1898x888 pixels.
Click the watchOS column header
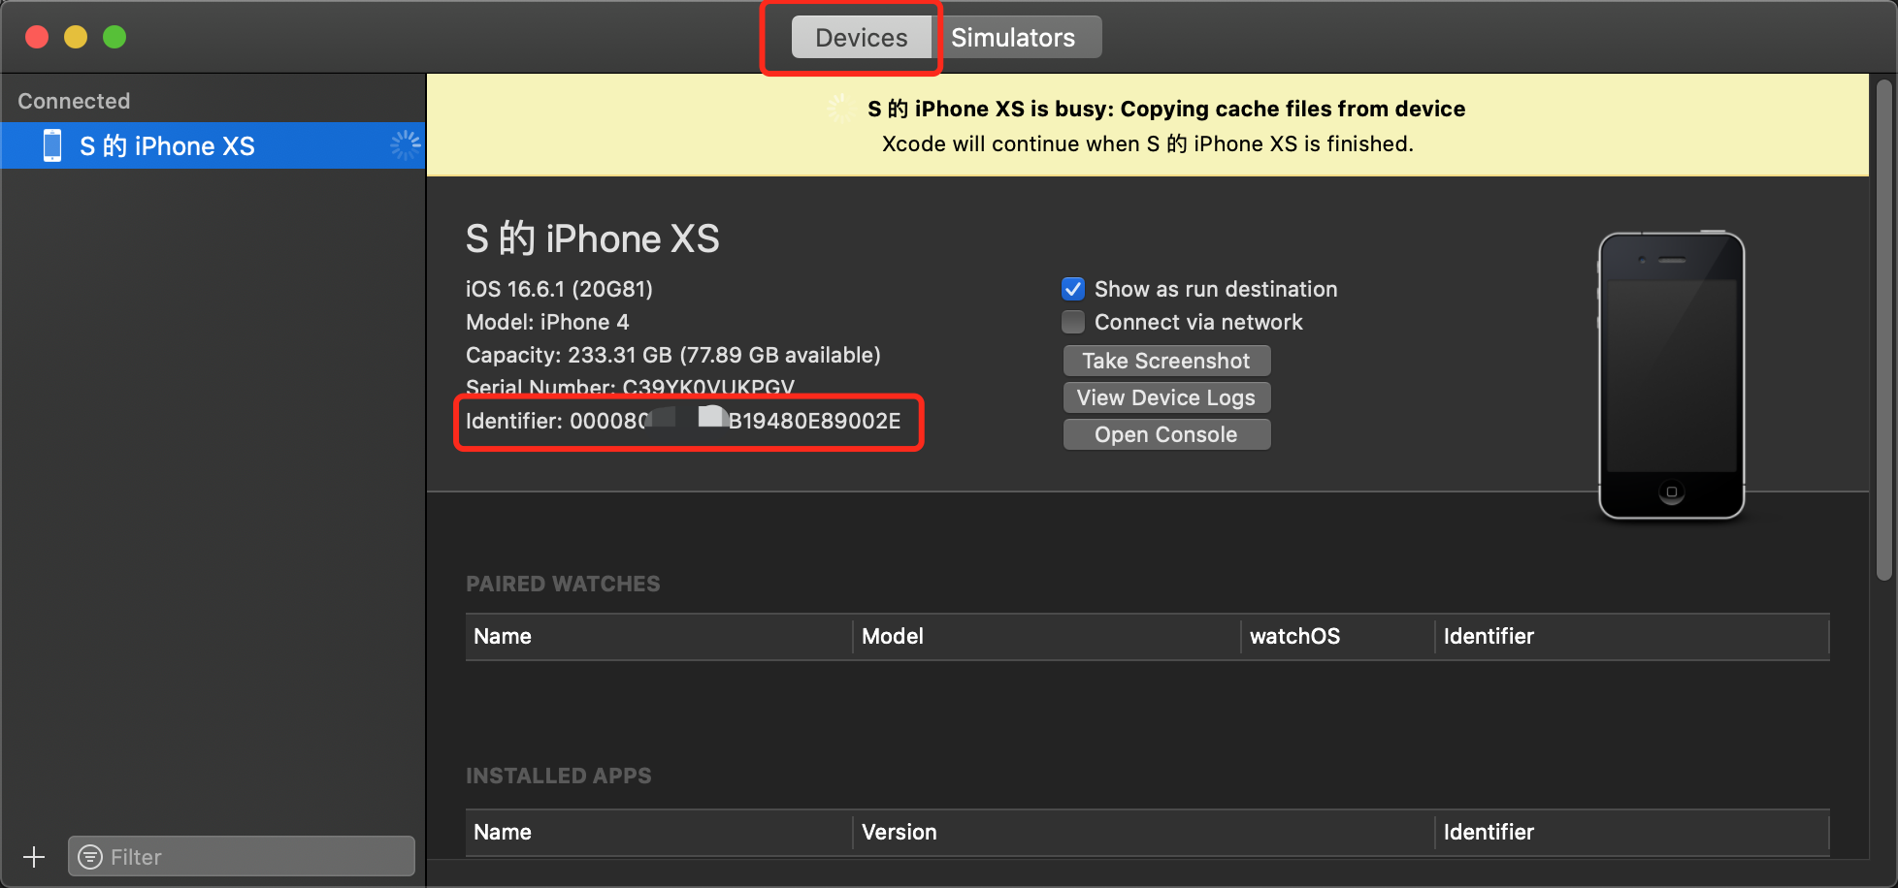coord(1338,636)
